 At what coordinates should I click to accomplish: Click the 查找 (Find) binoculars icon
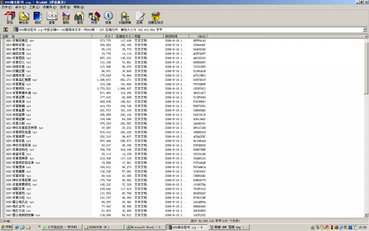[80, 18]
